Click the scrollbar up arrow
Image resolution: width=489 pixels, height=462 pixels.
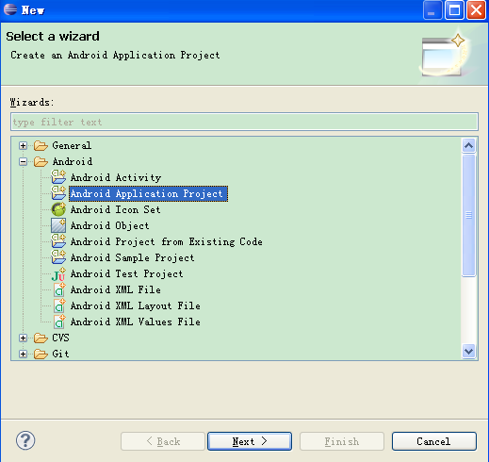[469, 145]
